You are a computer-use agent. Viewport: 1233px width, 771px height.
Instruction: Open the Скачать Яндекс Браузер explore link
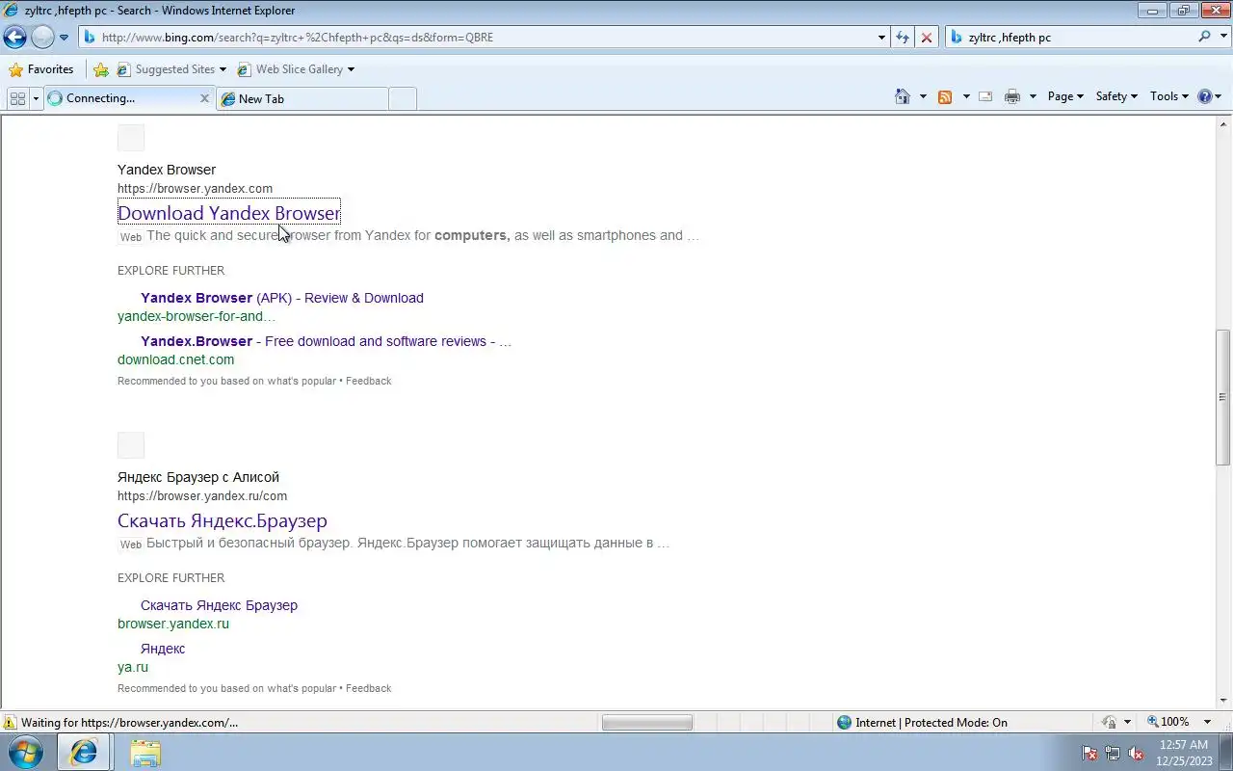point(219,605)
